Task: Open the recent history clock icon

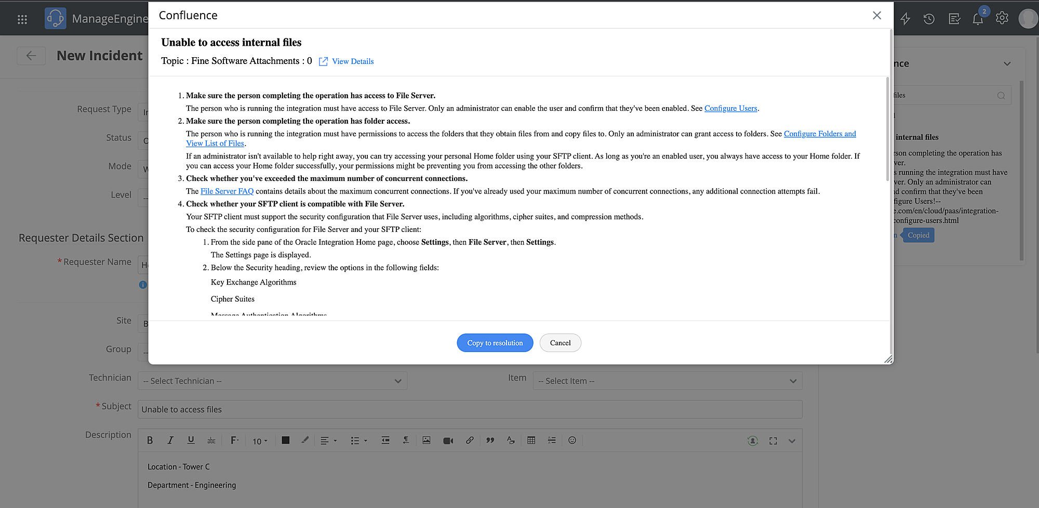Action: 929,19
